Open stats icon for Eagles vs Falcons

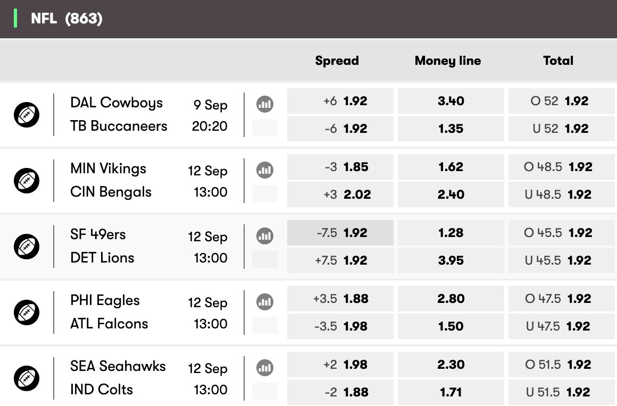pos(265,302)
